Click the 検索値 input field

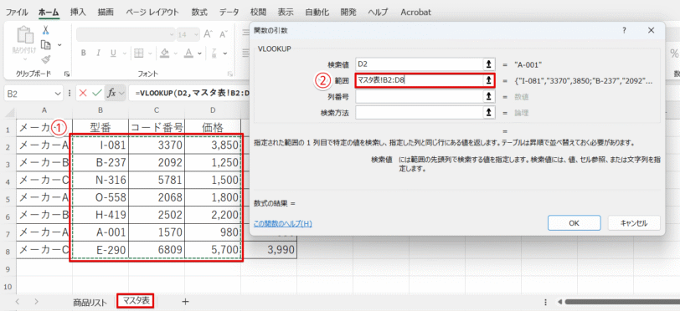(x=420, y=64)
